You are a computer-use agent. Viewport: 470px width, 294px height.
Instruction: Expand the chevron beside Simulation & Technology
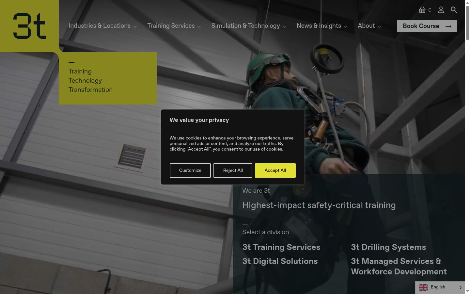(x=284, y=27)
